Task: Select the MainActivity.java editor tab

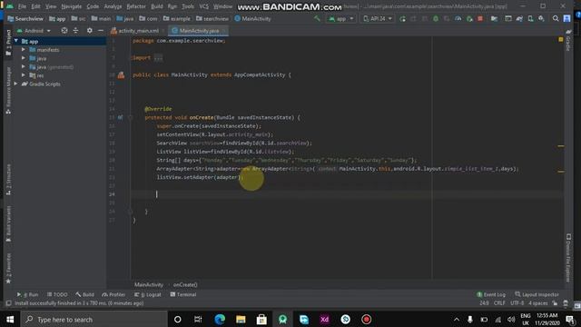Action: (x=198, y=31)
